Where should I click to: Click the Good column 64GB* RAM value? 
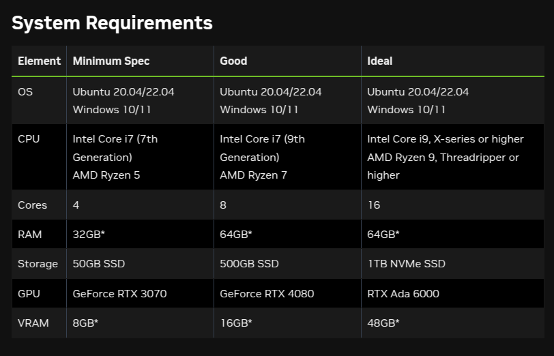pyautogui.click(x=235, y=234)
